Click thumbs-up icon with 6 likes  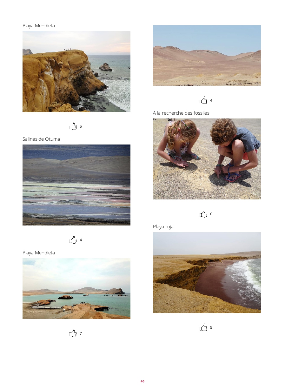click(x=203, y=214)
